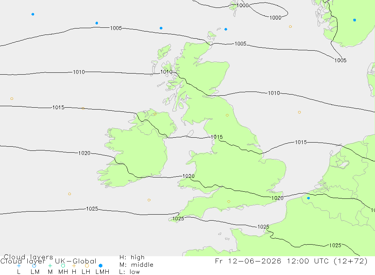Click the orange circle LH legend symbol
The height and width of the screenshot is (275, 375).
click(x=87, y=266)
